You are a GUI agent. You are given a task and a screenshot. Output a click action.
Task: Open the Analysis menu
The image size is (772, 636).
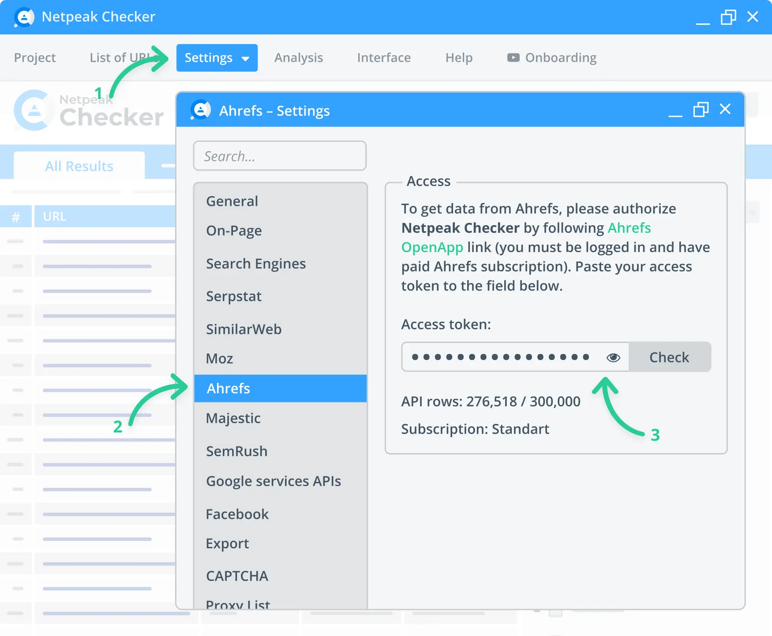[299, 58]
